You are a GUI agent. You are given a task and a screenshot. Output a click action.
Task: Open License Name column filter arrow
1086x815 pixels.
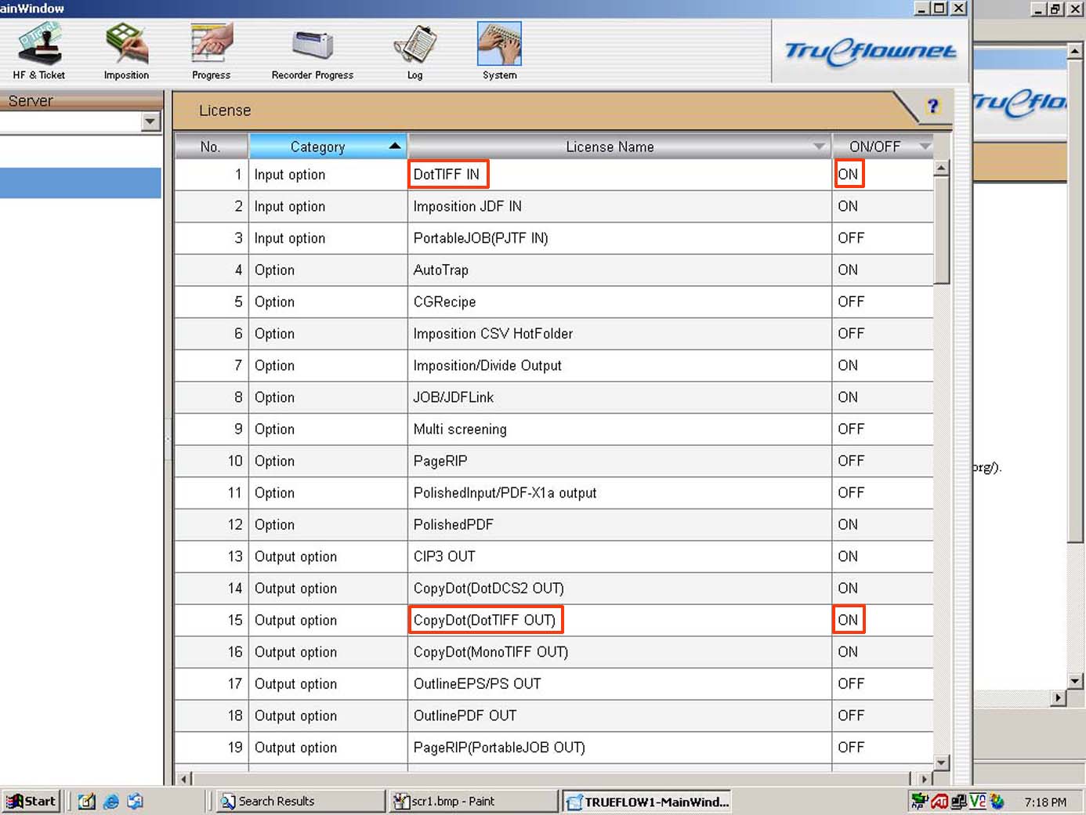click(819, 147)
